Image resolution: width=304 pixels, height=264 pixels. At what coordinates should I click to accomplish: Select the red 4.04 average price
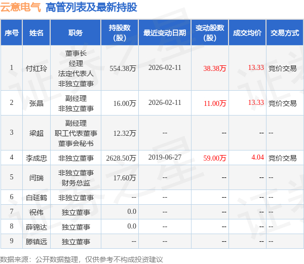click(258, 157)
